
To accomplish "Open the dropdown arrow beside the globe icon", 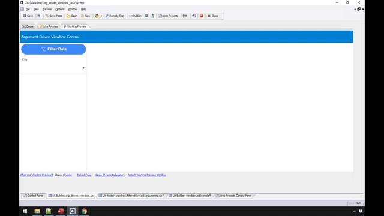I will pyautogui.click(x=101, y=16).
